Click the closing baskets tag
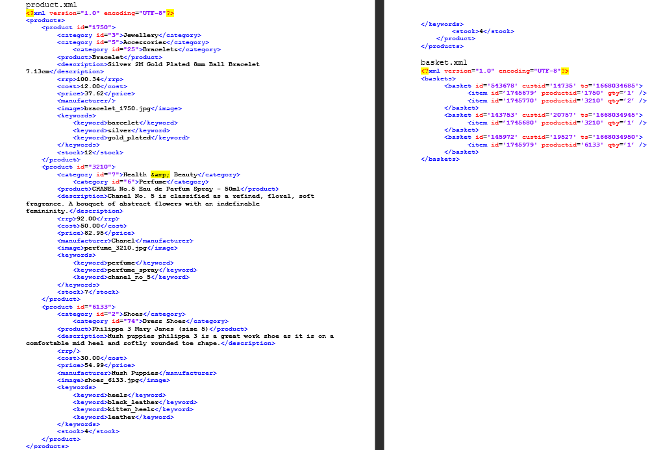The width and height of the screenshot is (663, 450). [440, 159]
